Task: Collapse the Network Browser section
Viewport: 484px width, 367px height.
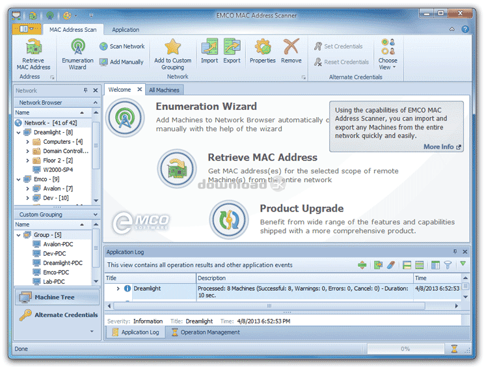Action: coord(96,102)
